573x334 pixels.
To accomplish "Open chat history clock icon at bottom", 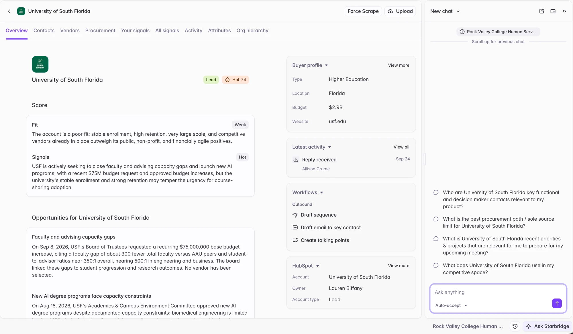I will coord(515,326).
